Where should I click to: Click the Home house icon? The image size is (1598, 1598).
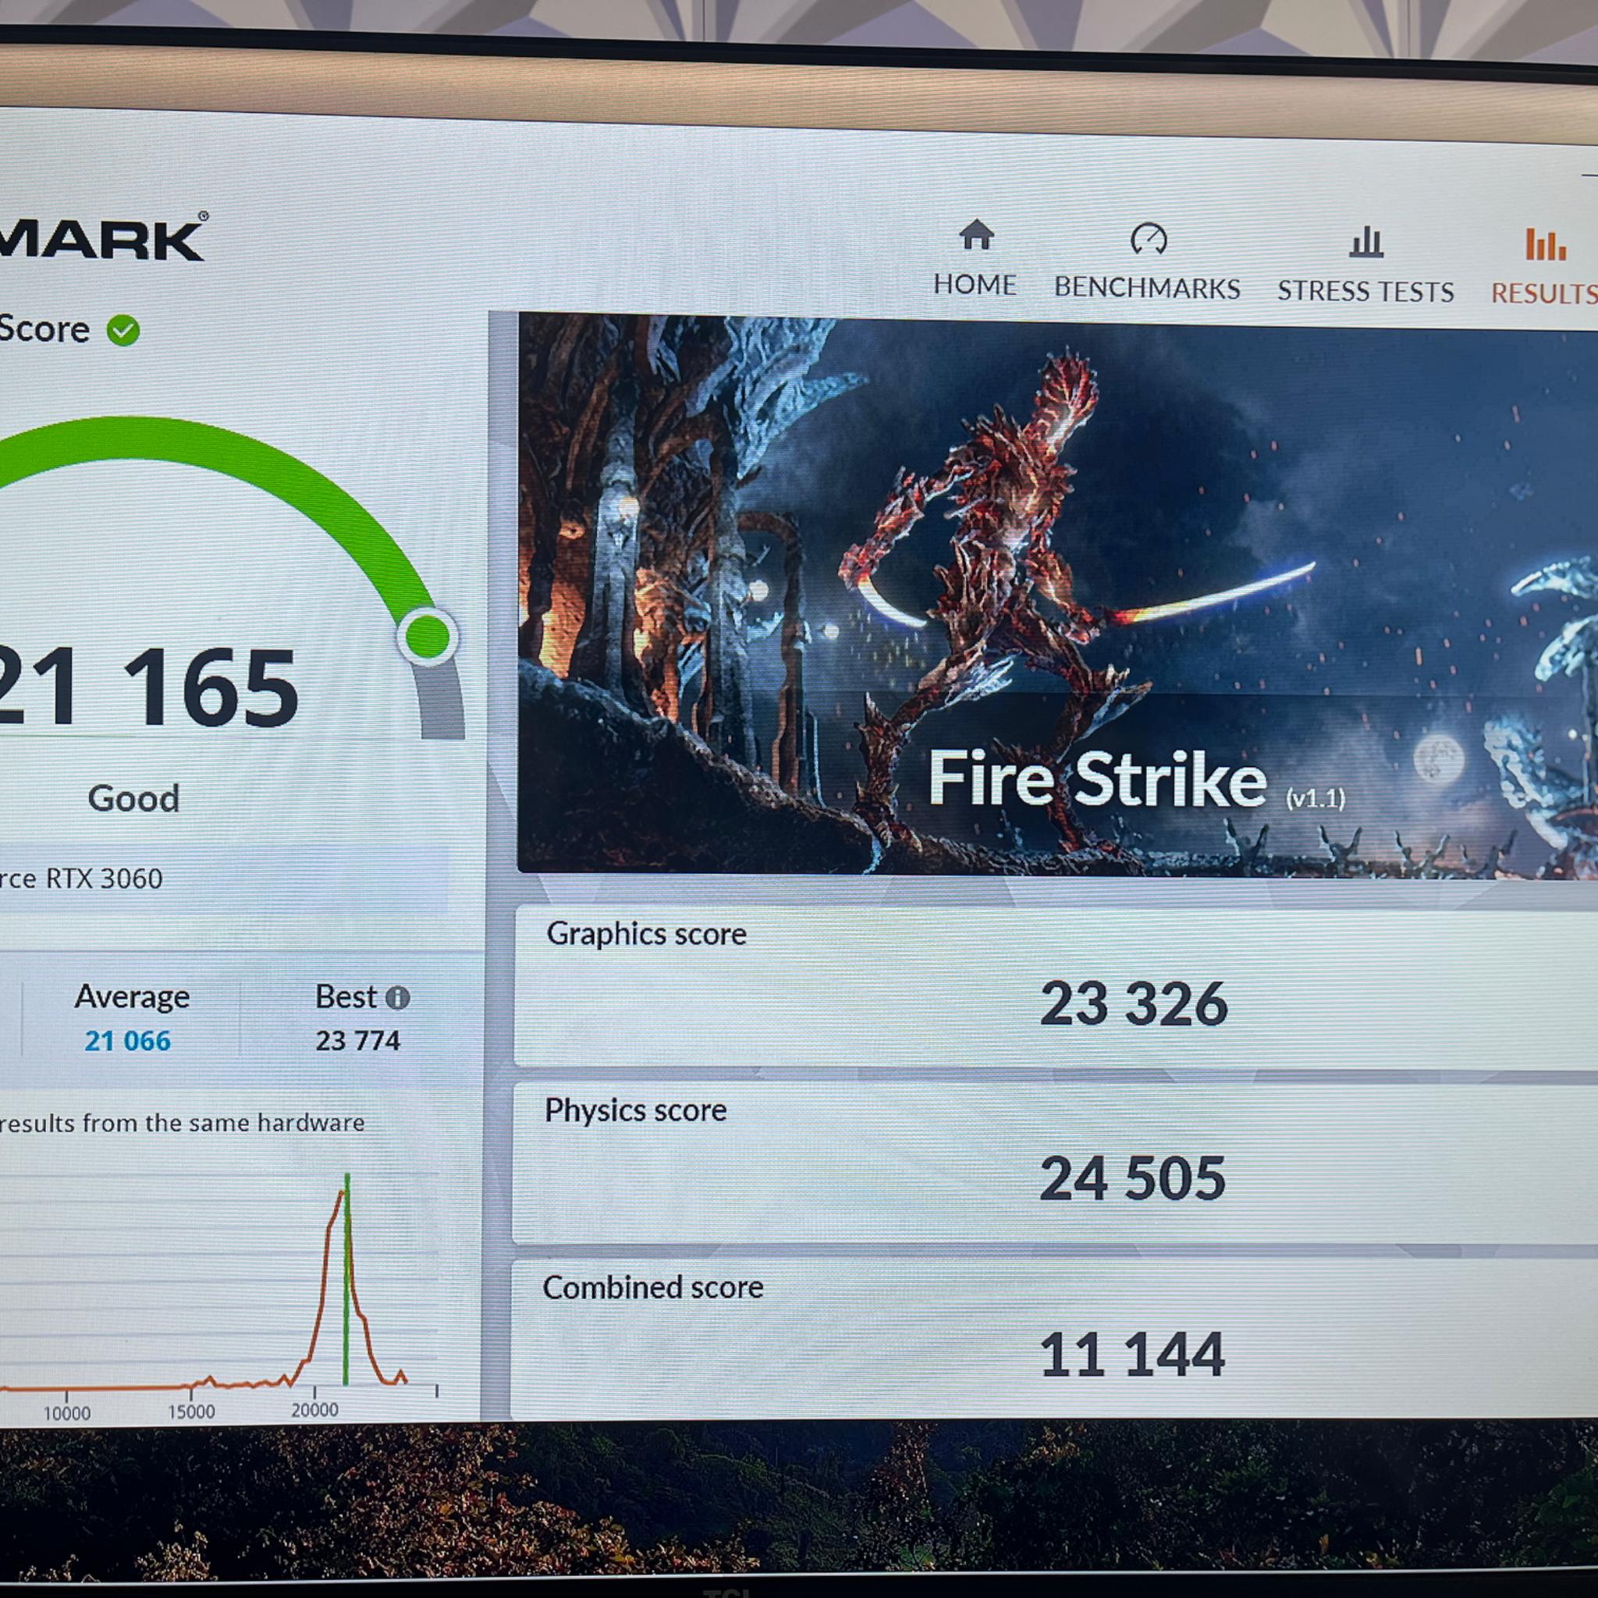coord(976,236)
